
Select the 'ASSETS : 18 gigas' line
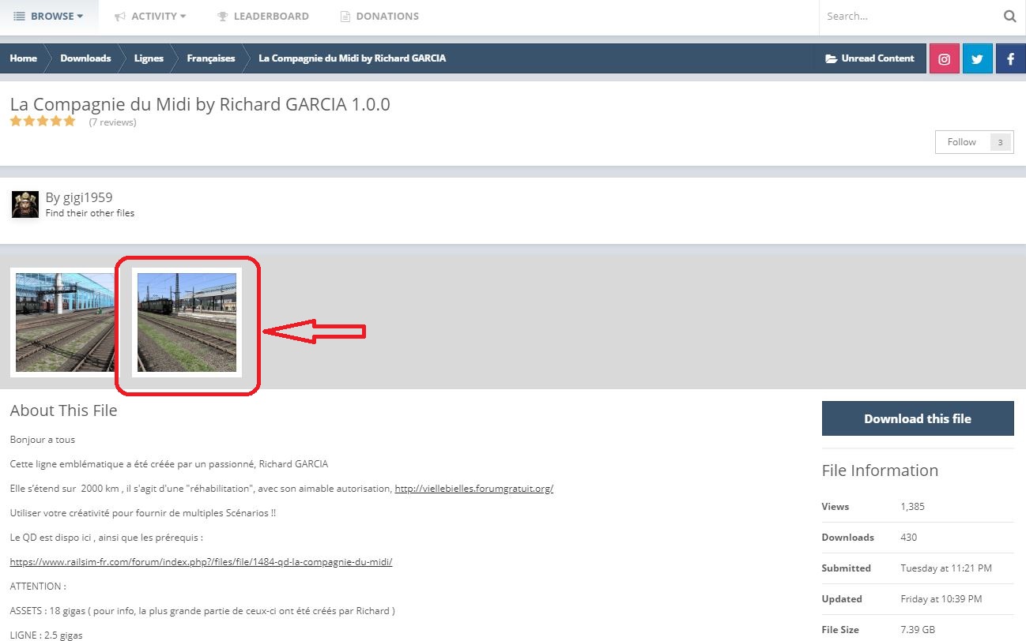point(202,611)
